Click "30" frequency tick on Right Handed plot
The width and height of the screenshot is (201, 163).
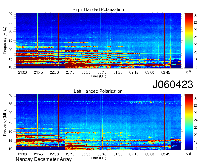pos(10,31)
